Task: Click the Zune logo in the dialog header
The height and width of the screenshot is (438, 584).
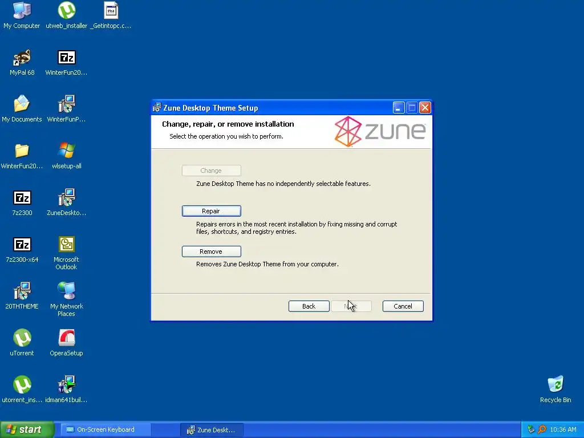Action: coord(380,131)
